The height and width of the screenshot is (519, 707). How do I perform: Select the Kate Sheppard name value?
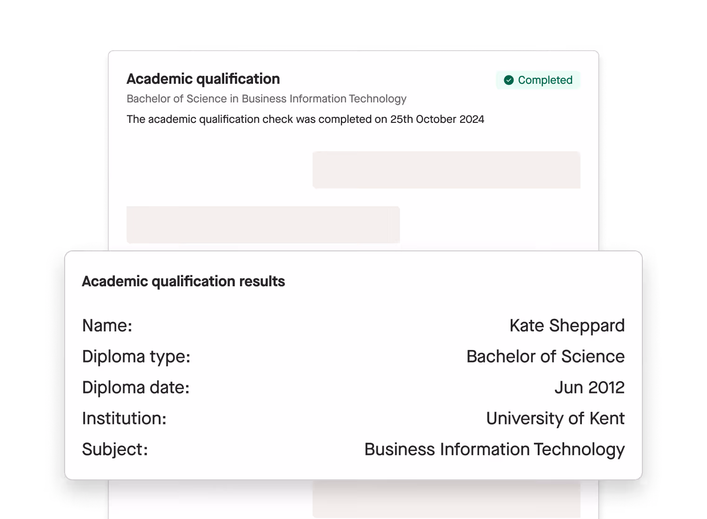(567, 325)
